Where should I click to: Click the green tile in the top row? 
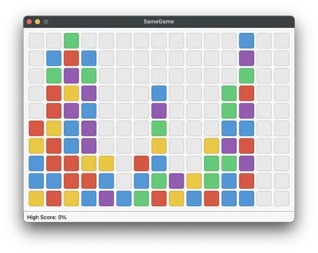[x=72, y=40]
